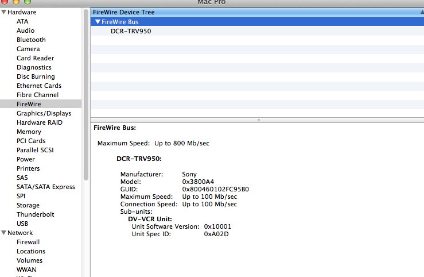This screenshot has width=424, height=277.
Task: Select Fibre Channel entry
Action: click(37, 95)
